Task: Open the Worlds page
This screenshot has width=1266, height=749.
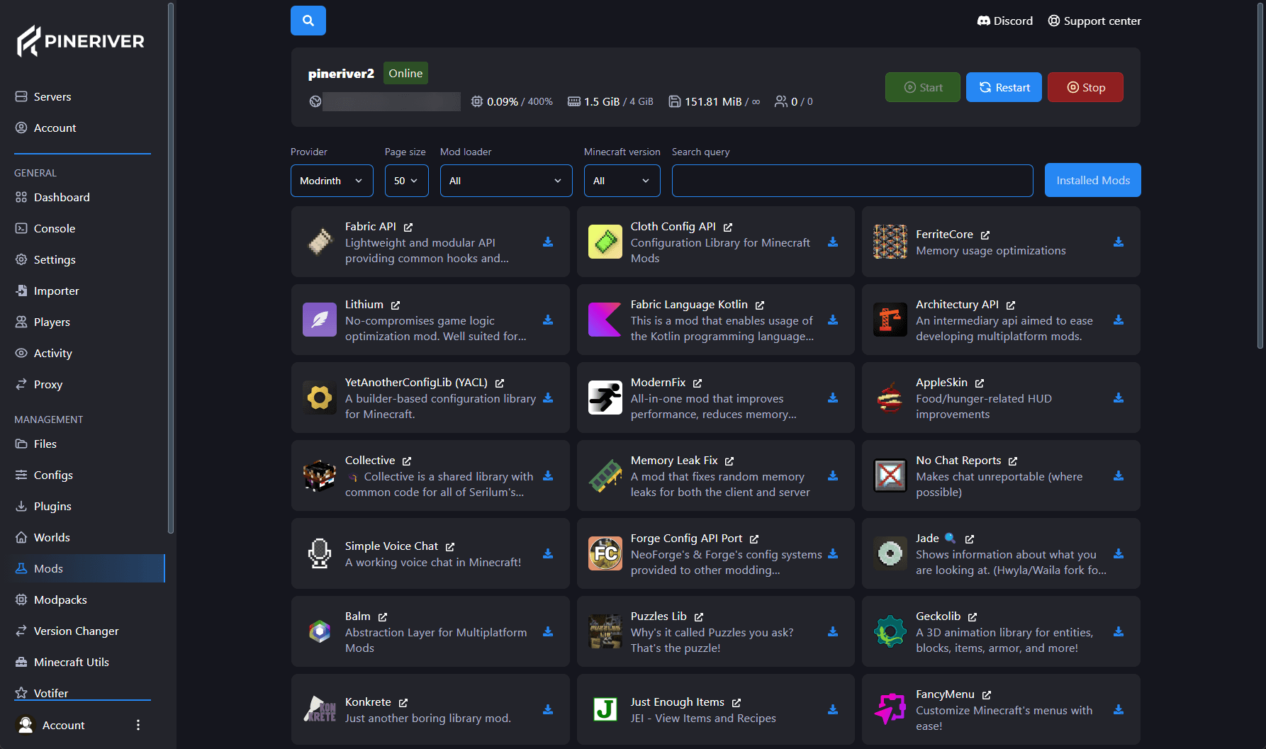Action: [52, 537]
